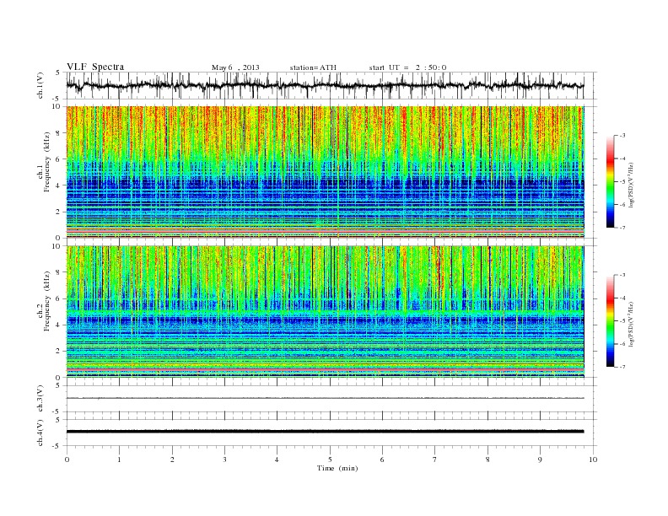Click time-axis tick label "3"

224,460
